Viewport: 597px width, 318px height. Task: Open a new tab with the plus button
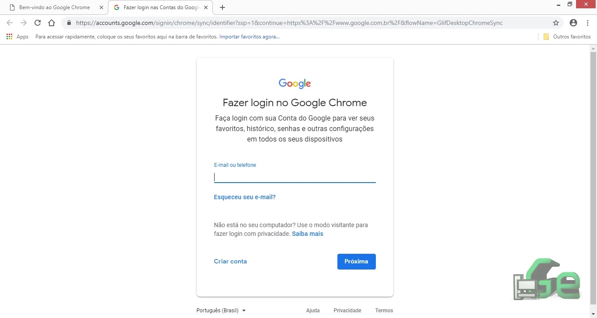coord(222,7)
